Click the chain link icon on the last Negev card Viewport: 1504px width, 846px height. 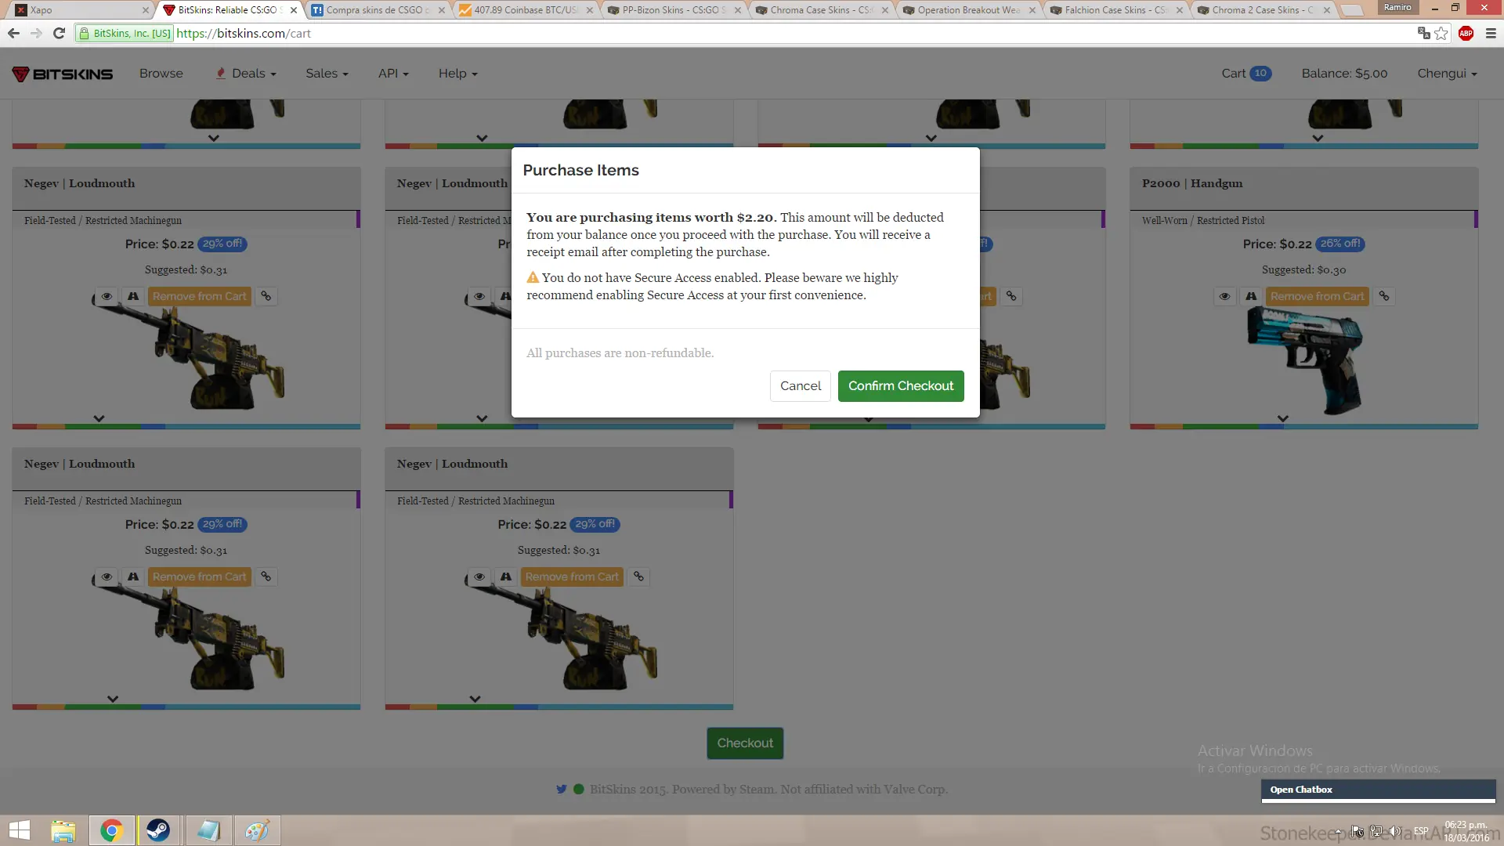(x=639, y=577)
